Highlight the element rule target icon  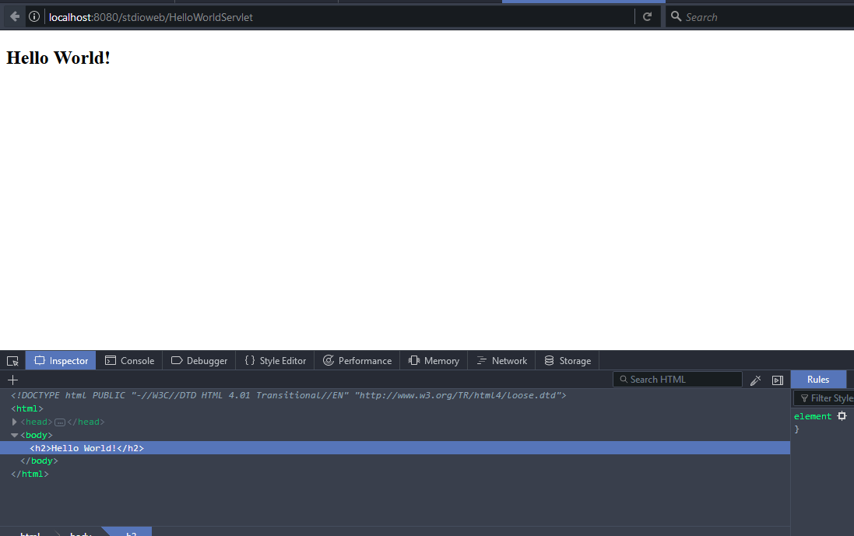pos(842,415)
